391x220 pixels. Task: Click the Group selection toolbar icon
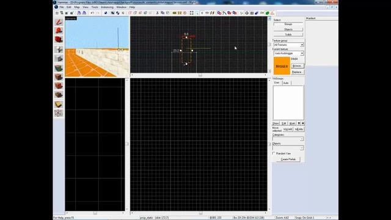point(112,13)
